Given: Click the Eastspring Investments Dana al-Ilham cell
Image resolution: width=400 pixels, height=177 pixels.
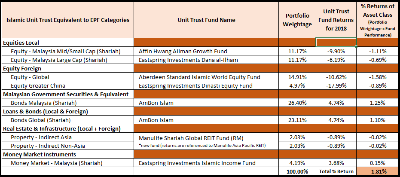Looking at the screenshot, I should point(206,60).
